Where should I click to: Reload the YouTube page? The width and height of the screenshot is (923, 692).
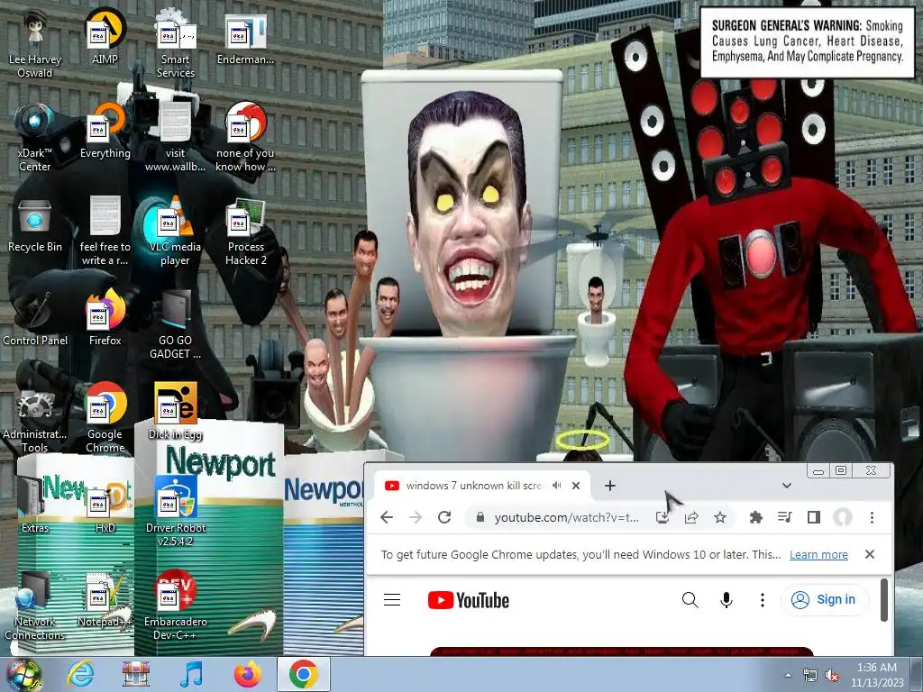click(x=444, y=517)
